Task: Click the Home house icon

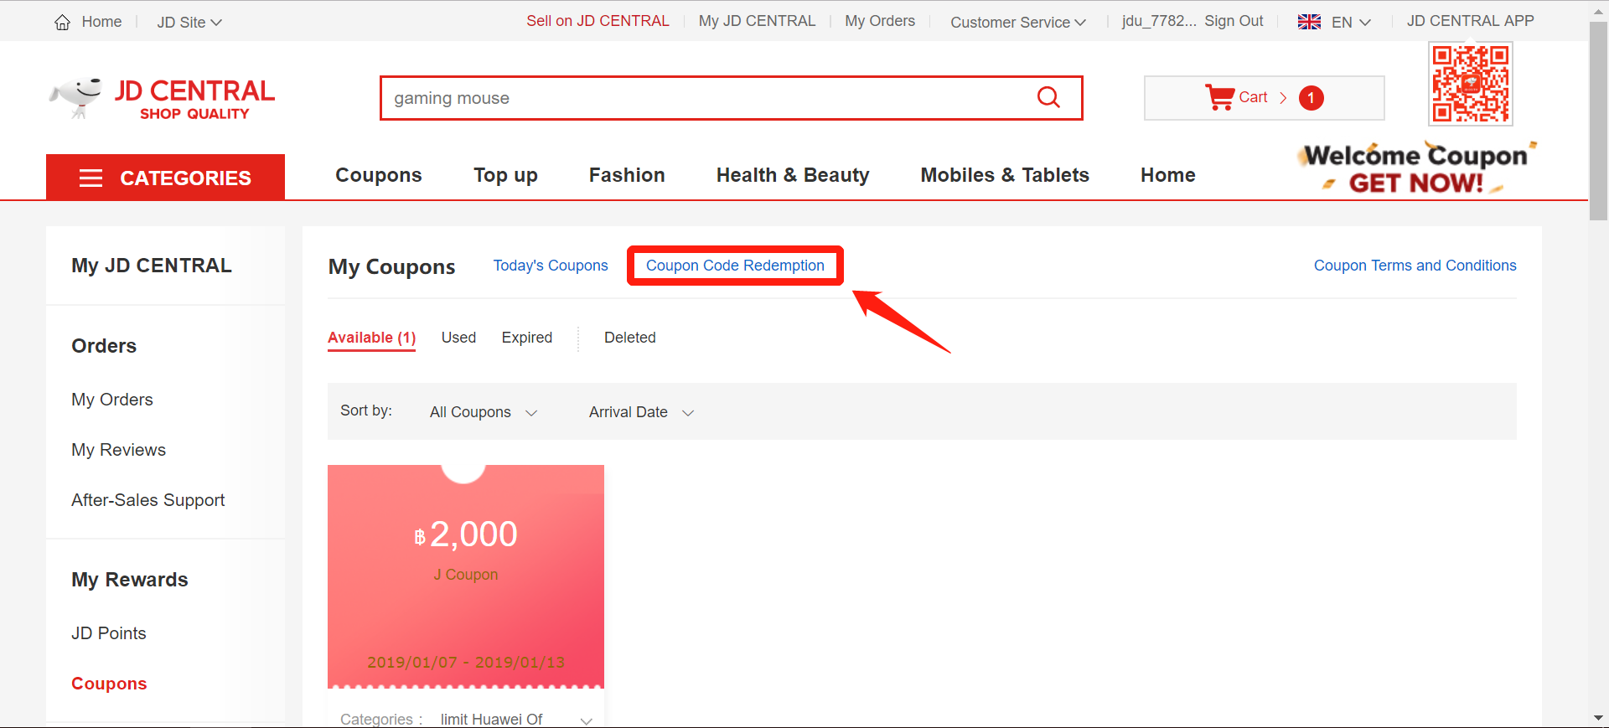Action: [63, 22]
